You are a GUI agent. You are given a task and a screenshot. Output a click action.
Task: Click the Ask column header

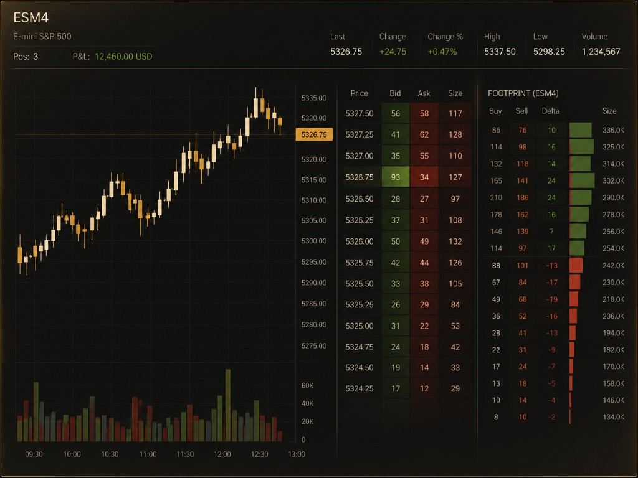pos(424,93)
